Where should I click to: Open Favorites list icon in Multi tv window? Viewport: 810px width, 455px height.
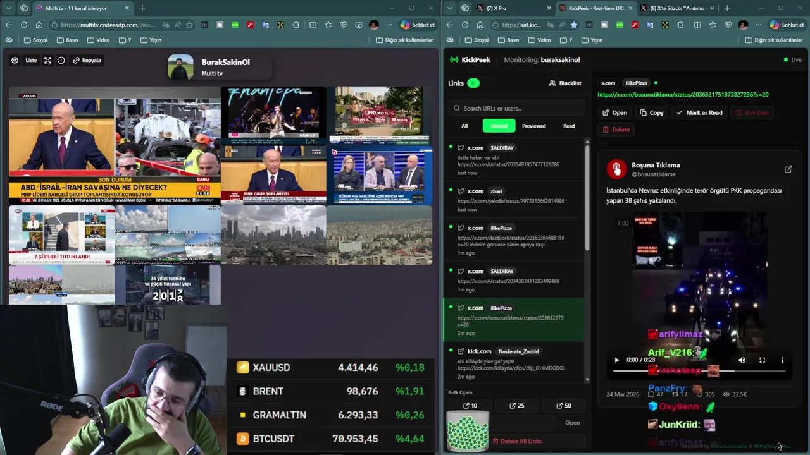328,25
